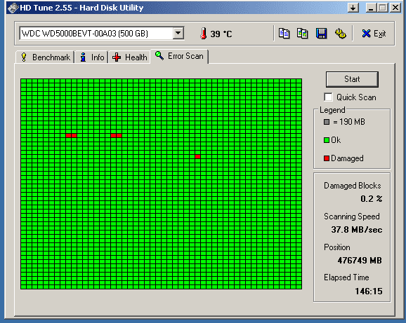This screenshot has height=323, width=406.
Task: Start the error scan
Action: point(352,79)
